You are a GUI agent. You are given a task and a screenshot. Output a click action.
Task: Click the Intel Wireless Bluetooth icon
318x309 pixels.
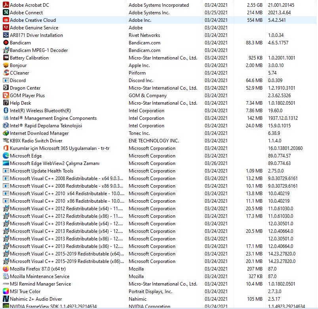tap(6, 111)
